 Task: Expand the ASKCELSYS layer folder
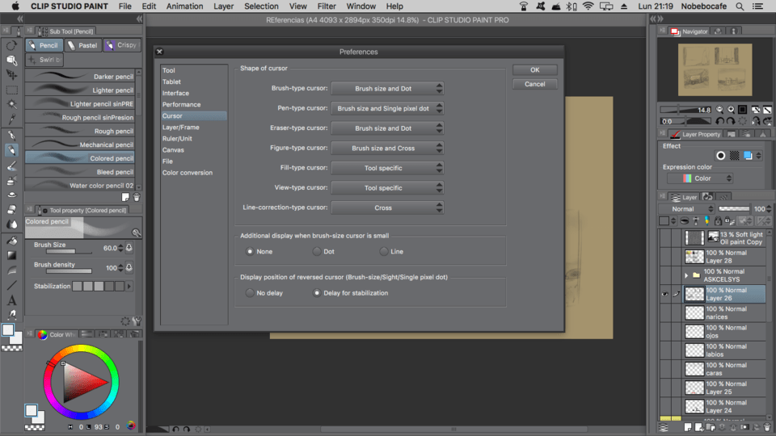tap(686, 275)
